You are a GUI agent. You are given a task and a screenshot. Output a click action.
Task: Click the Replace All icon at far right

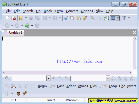(132, 78)
